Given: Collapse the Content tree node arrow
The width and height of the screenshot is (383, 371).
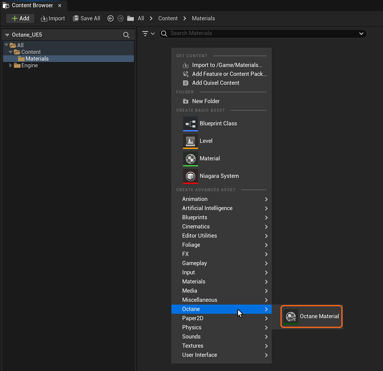Looking at the screenshot, I should [x=11, y=52].
